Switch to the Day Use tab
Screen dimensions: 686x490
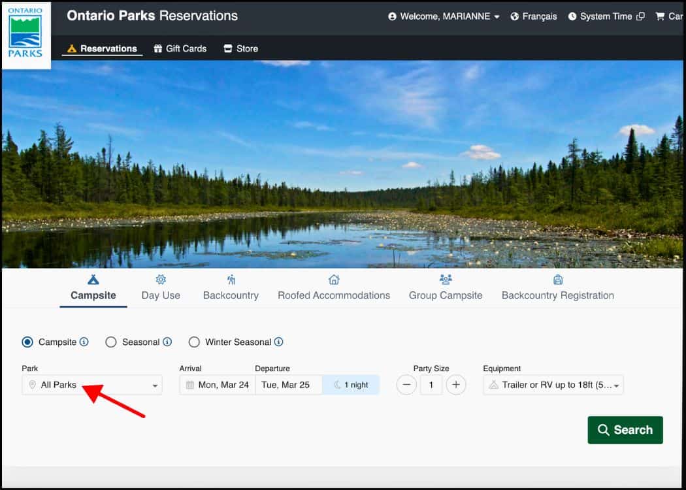[161, 289]
